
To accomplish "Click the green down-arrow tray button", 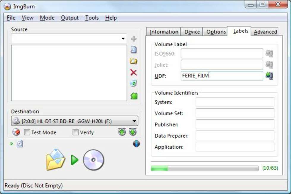I will coord(133,132).
